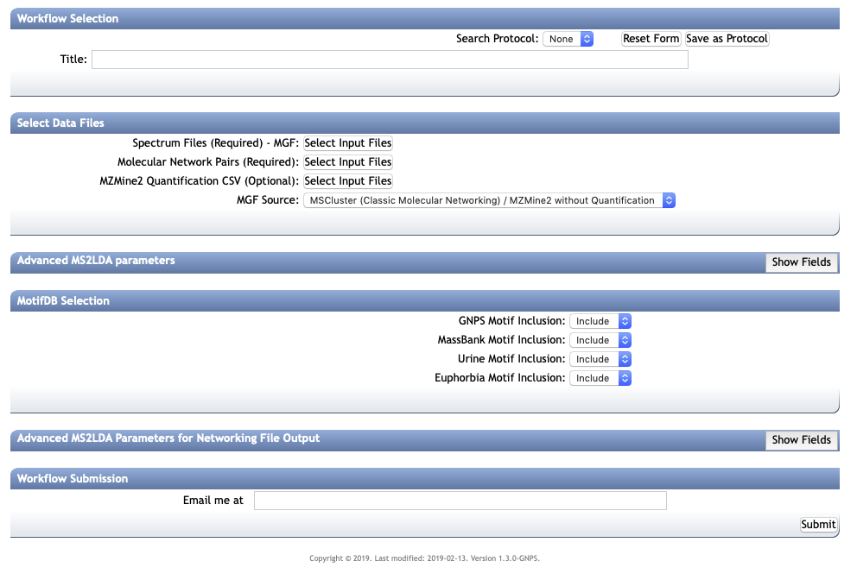857x580 pixels.
Task: Click the copyright version footer text
Action: tap(425, 558)
